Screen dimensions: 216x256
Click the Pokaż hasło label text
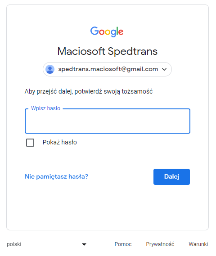(x=59, y=142)
